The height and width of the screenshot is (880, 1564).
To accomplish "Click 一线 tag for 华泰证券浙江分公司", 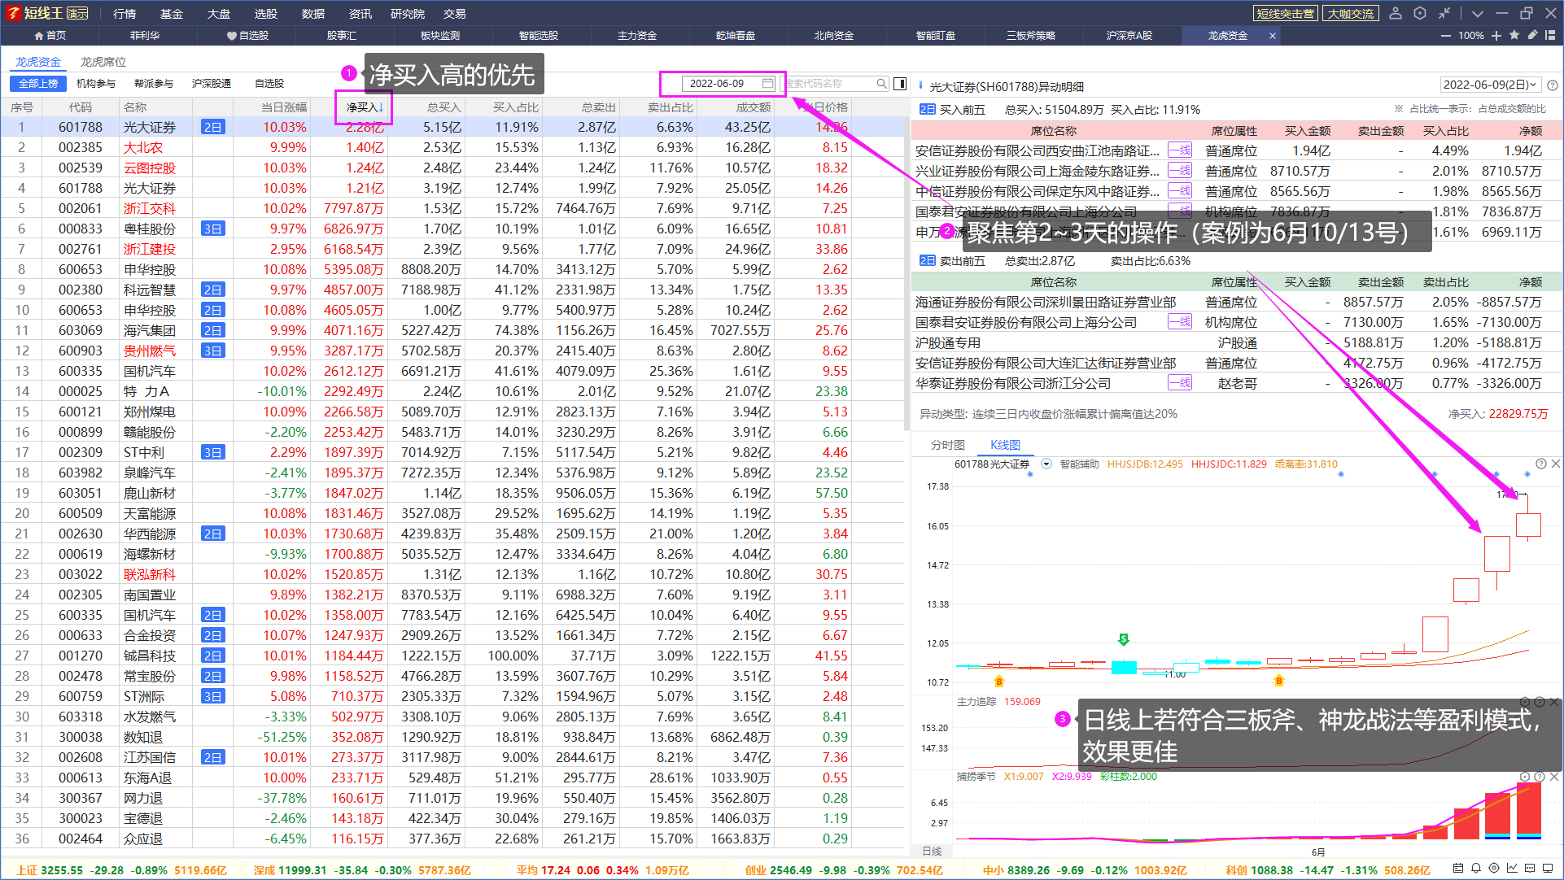I will pyautogui.click(x=1180, y=383).
